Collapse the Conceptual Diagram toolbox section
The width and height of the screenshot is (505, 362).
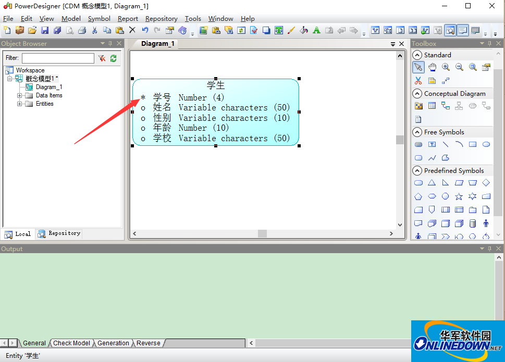point(417,94)
